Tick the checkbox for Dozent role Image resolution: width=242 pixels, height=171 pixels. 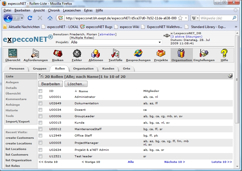[40, 110]
